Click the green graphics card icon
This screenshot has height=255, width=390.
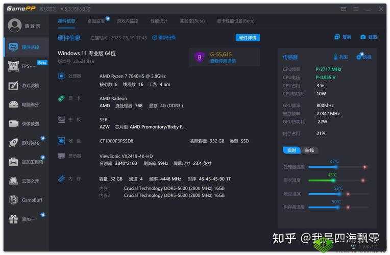[61, 98]
